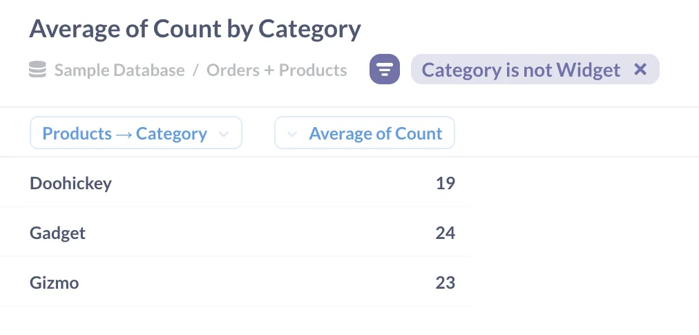Viewport: 699px width, 335px height.
Task: Click the Average of Count column header text
Action: coord(375,134)
